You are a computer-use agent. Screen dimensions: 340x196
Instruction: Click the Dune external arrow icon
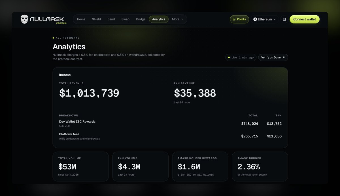point(284,57)
